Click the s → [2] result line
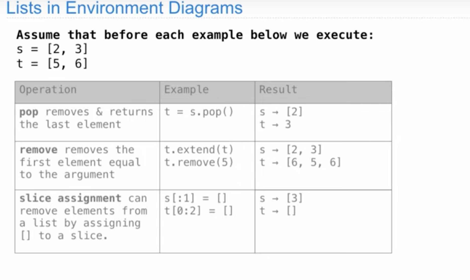 pos(281,112)
